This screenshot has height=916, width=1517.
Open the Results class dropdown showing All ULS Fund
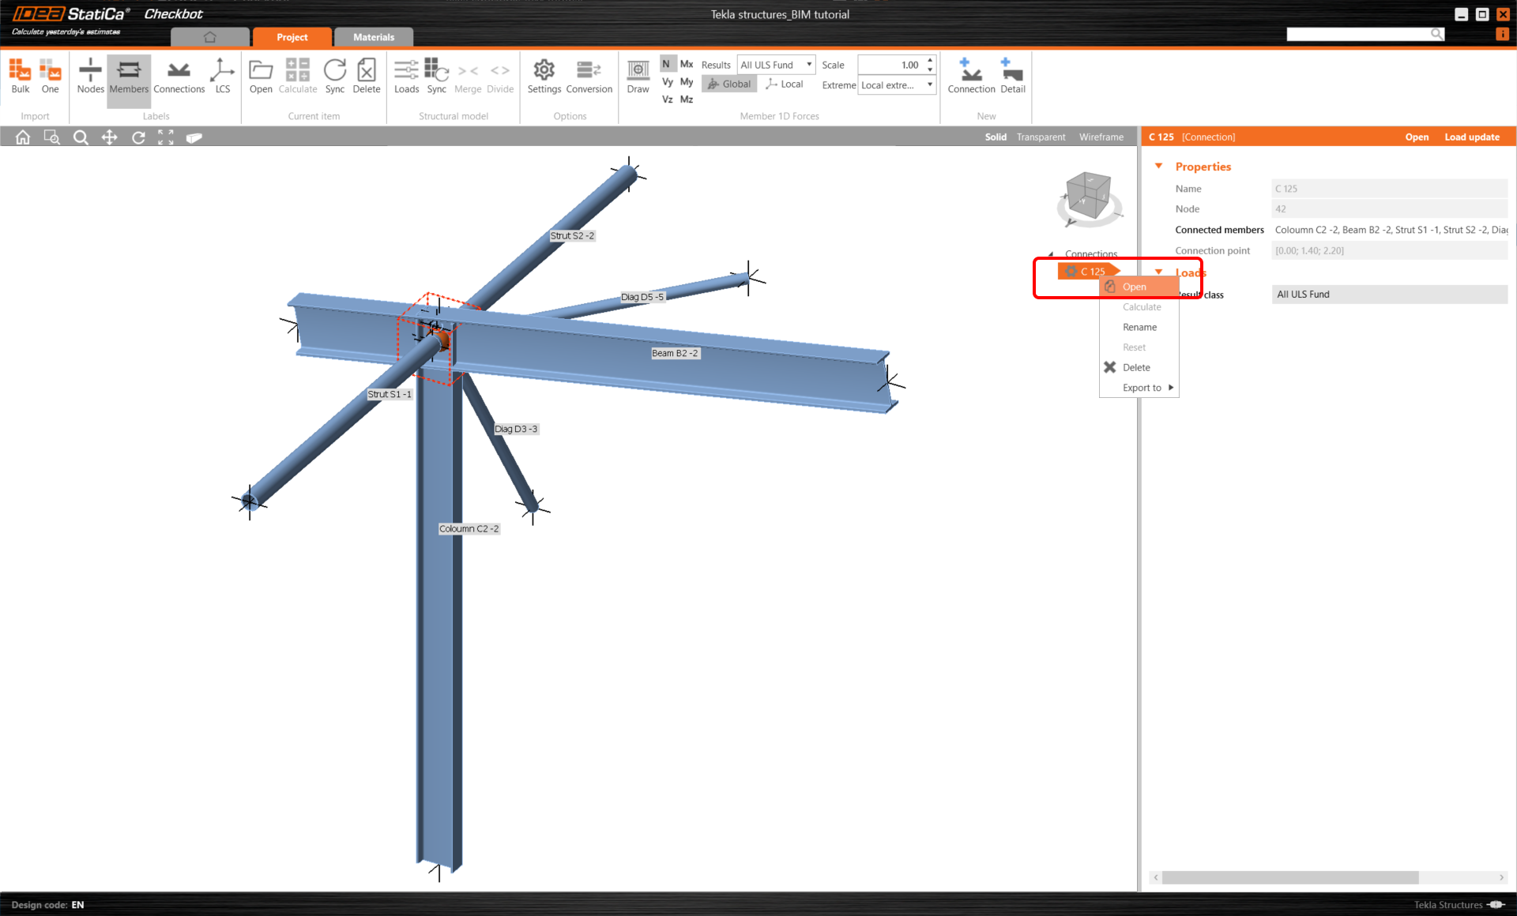[775, 64]
